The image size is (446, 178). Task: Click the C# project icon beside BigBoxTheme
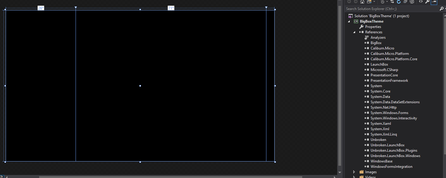point(356,22)
